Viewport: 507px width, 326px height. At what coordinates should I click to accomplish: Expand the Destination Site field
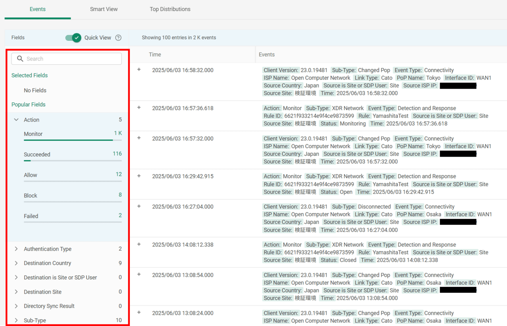[16, 292]
